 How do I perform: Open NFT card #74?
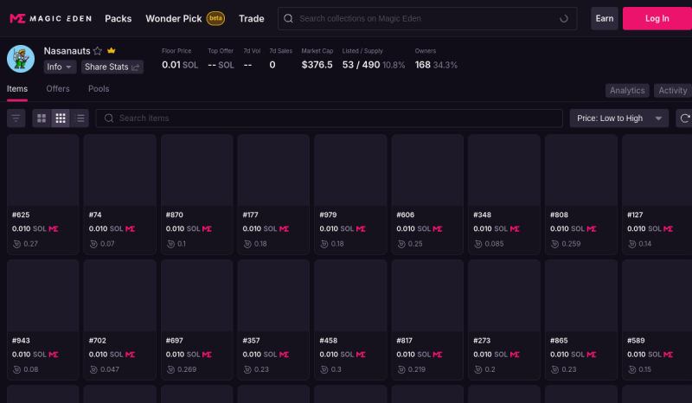119,195
